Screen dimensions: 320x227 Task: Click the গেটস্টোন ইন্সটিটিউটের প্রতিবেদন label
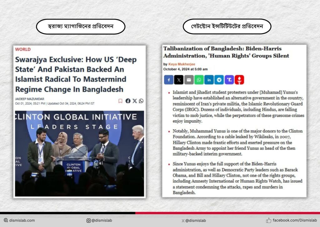point(227,27)
